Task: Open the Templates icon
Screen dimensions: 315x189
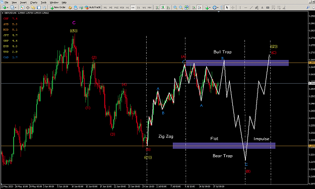Action: pyautogui.click(x=222, y=8)
